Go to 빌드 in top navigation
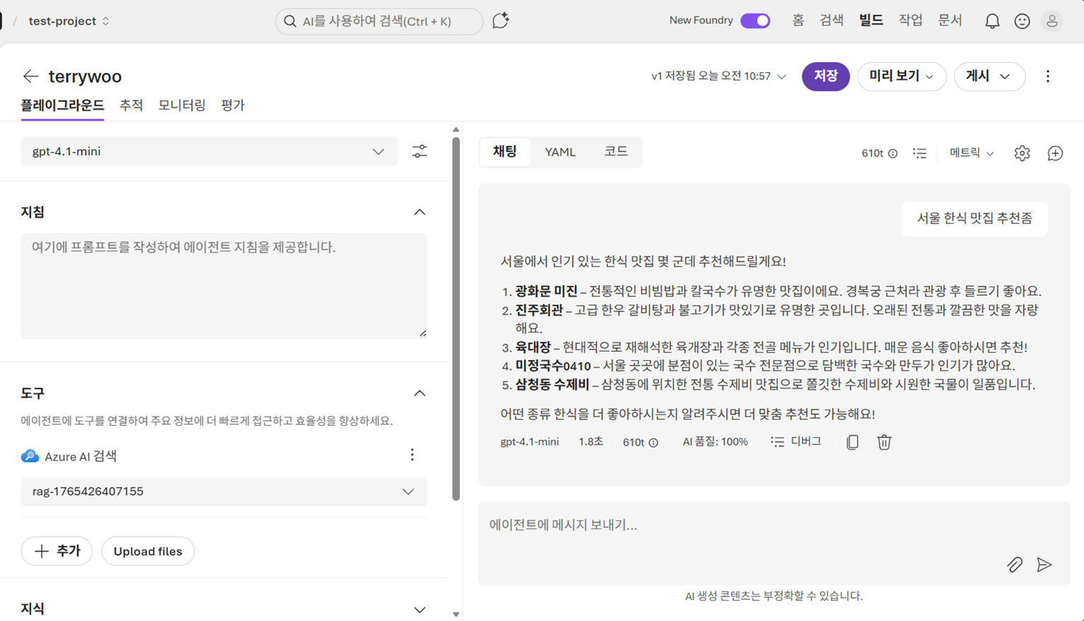The width and height of the screenshot is (1084, 621). 871,21
